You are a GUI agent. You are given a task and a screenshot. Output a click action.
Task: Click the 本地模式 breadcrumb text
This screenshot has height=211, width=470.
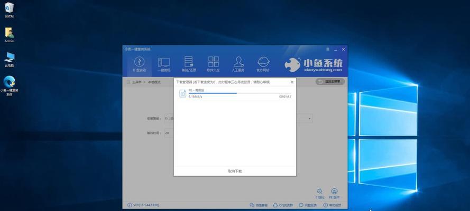point(154,82)
